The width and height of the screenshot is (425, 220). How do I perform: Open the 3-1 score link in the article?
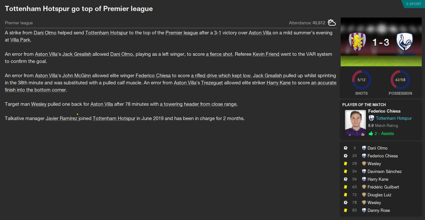point(217,33)
